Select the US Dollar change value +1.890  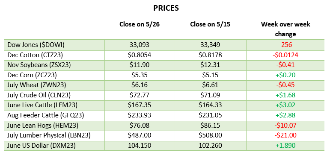coord(285,145)
